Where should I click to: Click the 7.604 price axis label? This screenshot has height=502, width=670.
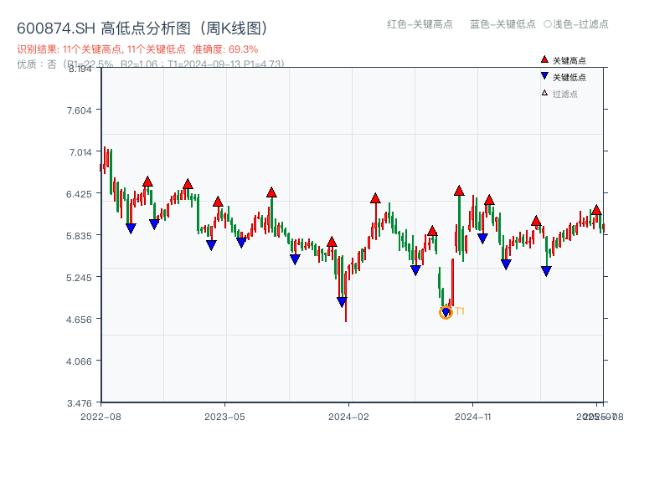tap(79, 110)
